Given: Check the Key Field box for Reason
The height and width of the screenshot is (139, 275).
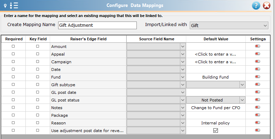Looking at the screenshot, I should pos(38,123).
